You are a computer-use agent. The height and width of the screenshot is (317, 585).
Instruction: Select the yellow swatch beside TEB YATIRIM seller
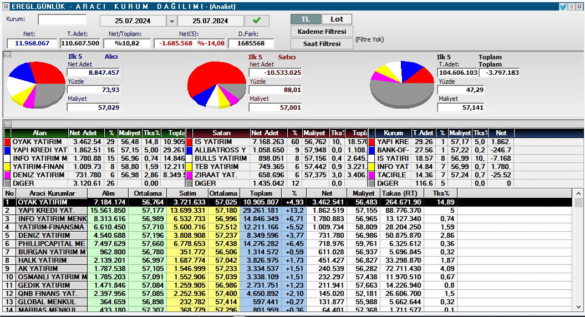[x=189, y=167]
